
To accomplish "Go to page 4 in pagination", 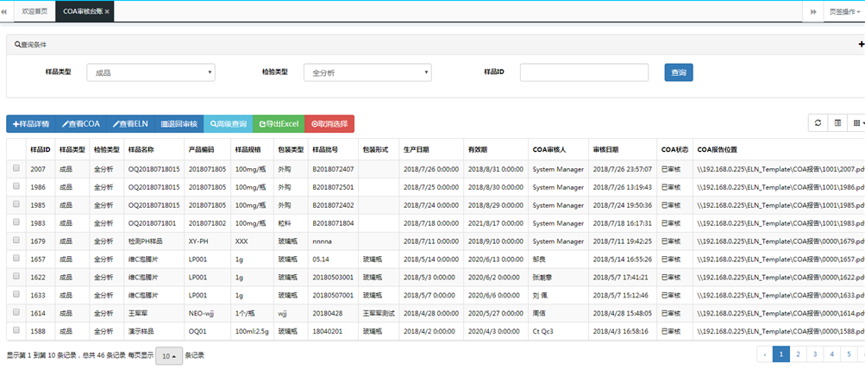I will click(832, 354).
